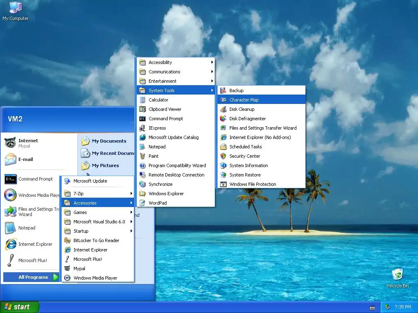The height and width of the screenshot is (313, 418).
Task: Click the E-mail envelope icon
Action: point(10,159)
